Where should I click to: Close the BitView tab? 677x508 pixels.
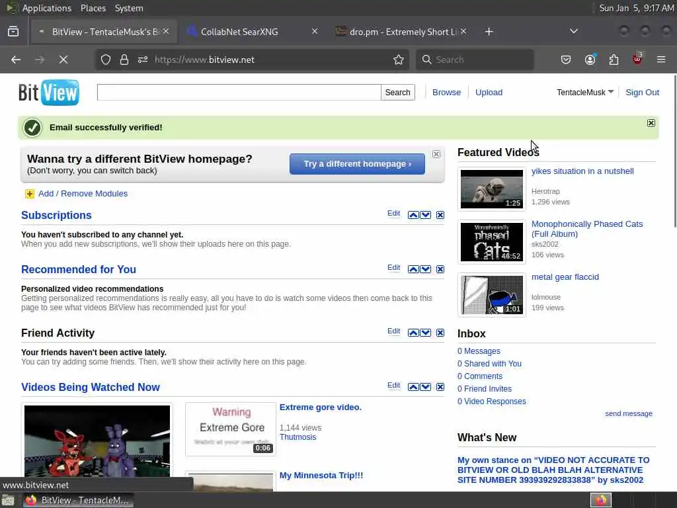166,31
